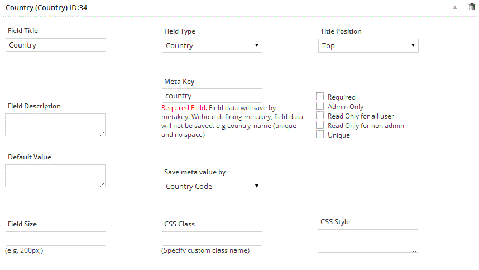Open the Title Position dropdown
The width and height of the screenshot is (479, 270).
[368, 46]
